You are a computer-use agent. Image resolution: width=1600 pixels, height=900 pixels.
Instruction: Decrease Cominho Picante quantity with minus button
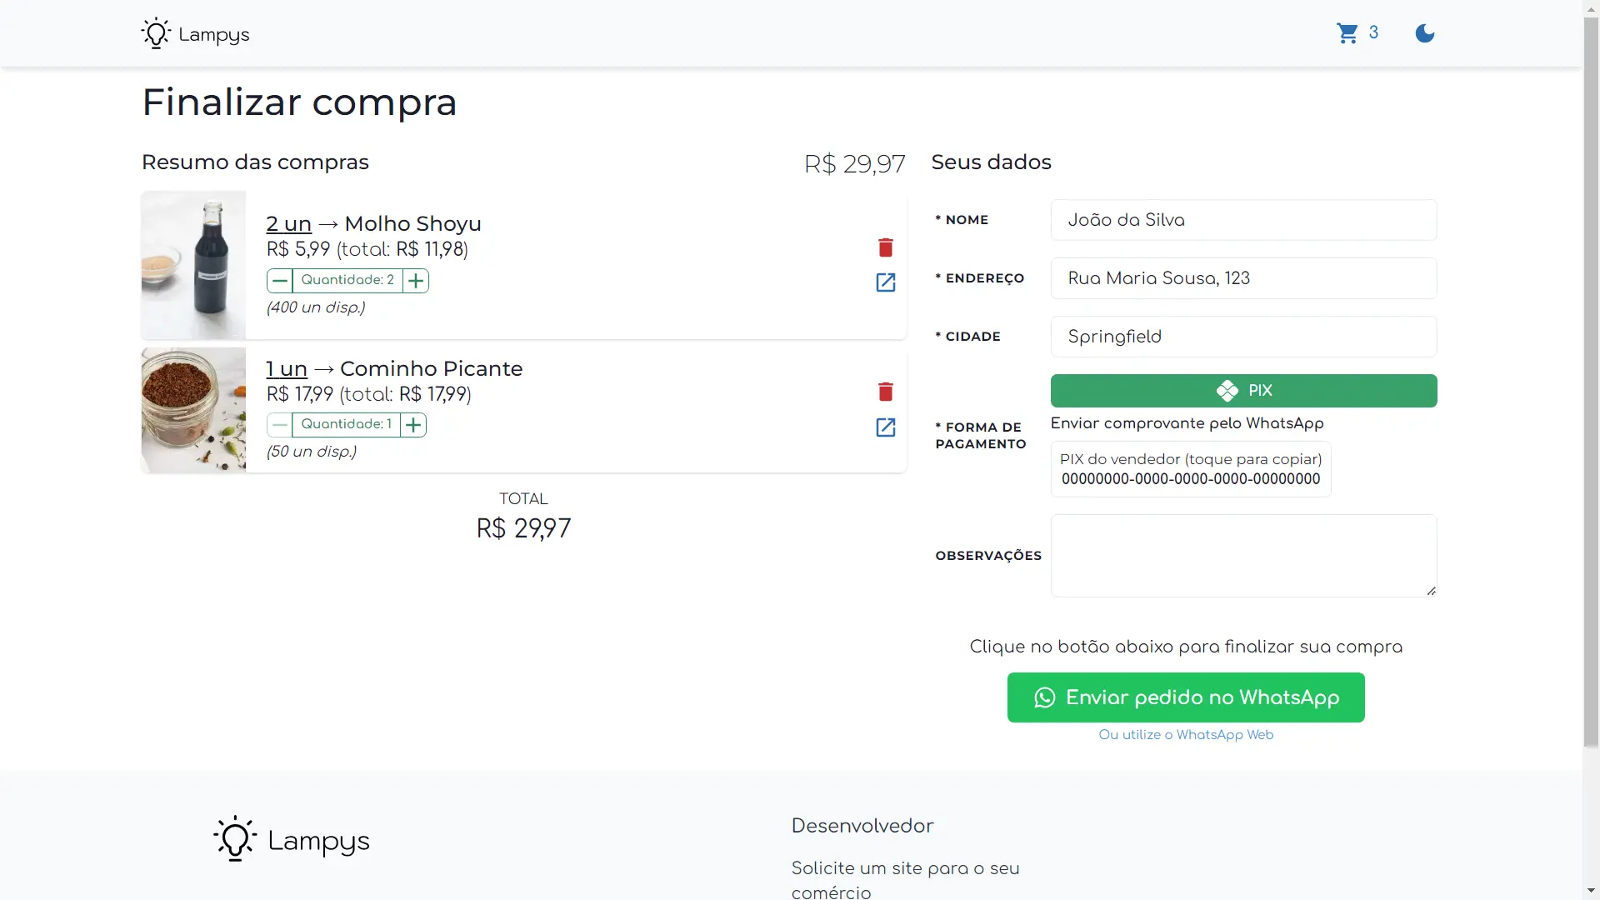[x=280, y=425]
